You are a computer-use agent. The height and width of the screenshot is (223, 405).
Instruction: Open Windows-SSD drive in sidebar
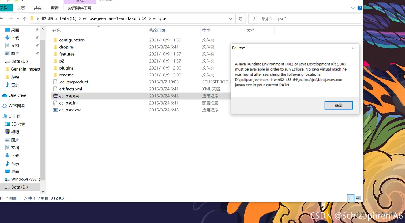point(22,179)
